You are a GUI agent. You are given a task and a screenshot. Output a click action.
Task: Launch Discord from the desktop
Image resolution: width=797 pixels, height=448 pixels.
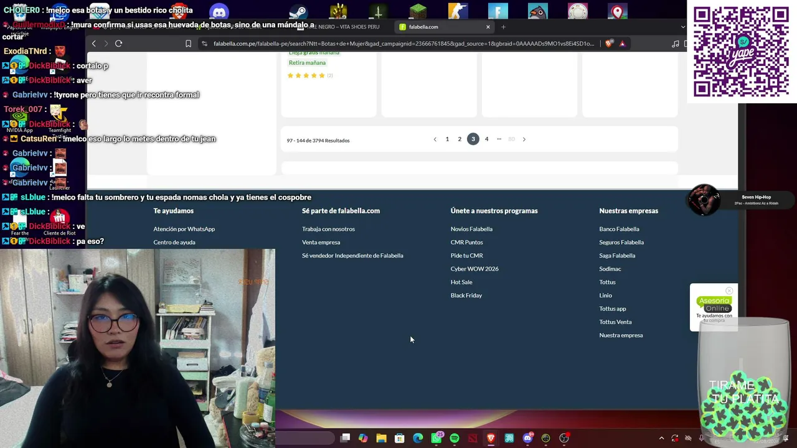pos(219,12)
